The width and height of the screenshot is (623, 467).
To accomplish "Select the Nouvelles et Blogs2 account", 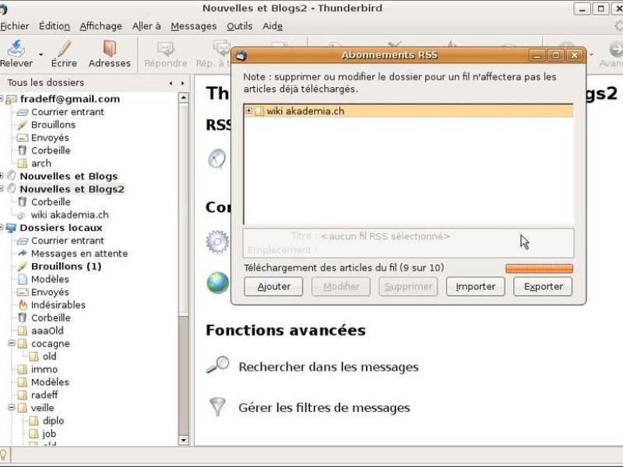I will (x=72, y=189).
